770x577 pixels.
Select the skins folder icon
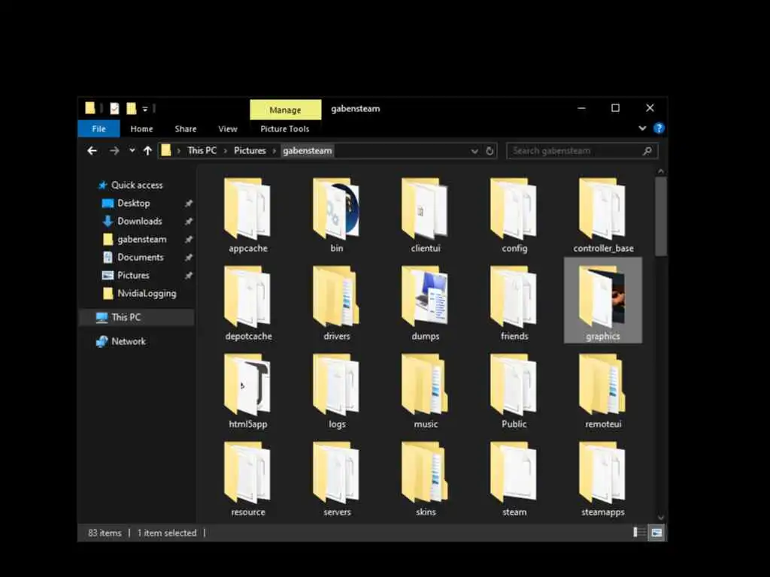[426, 473]
